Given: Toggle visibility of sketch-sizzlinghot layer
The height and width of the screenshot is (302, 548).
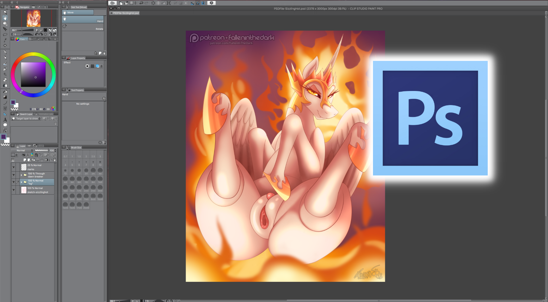Looking at the screenshot, I should 14,190.
